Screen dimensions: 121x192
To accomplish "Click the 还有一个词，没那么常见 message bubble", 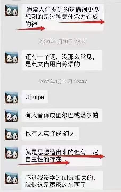I will point(62,60).
